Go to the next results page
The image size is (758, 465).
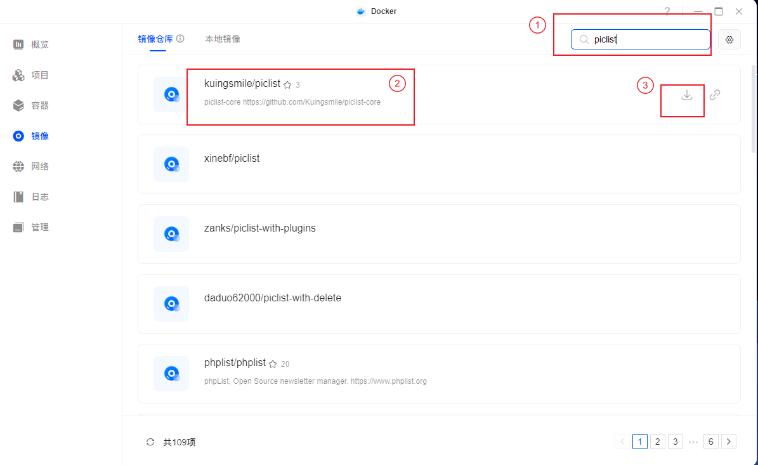pos(729,442)
